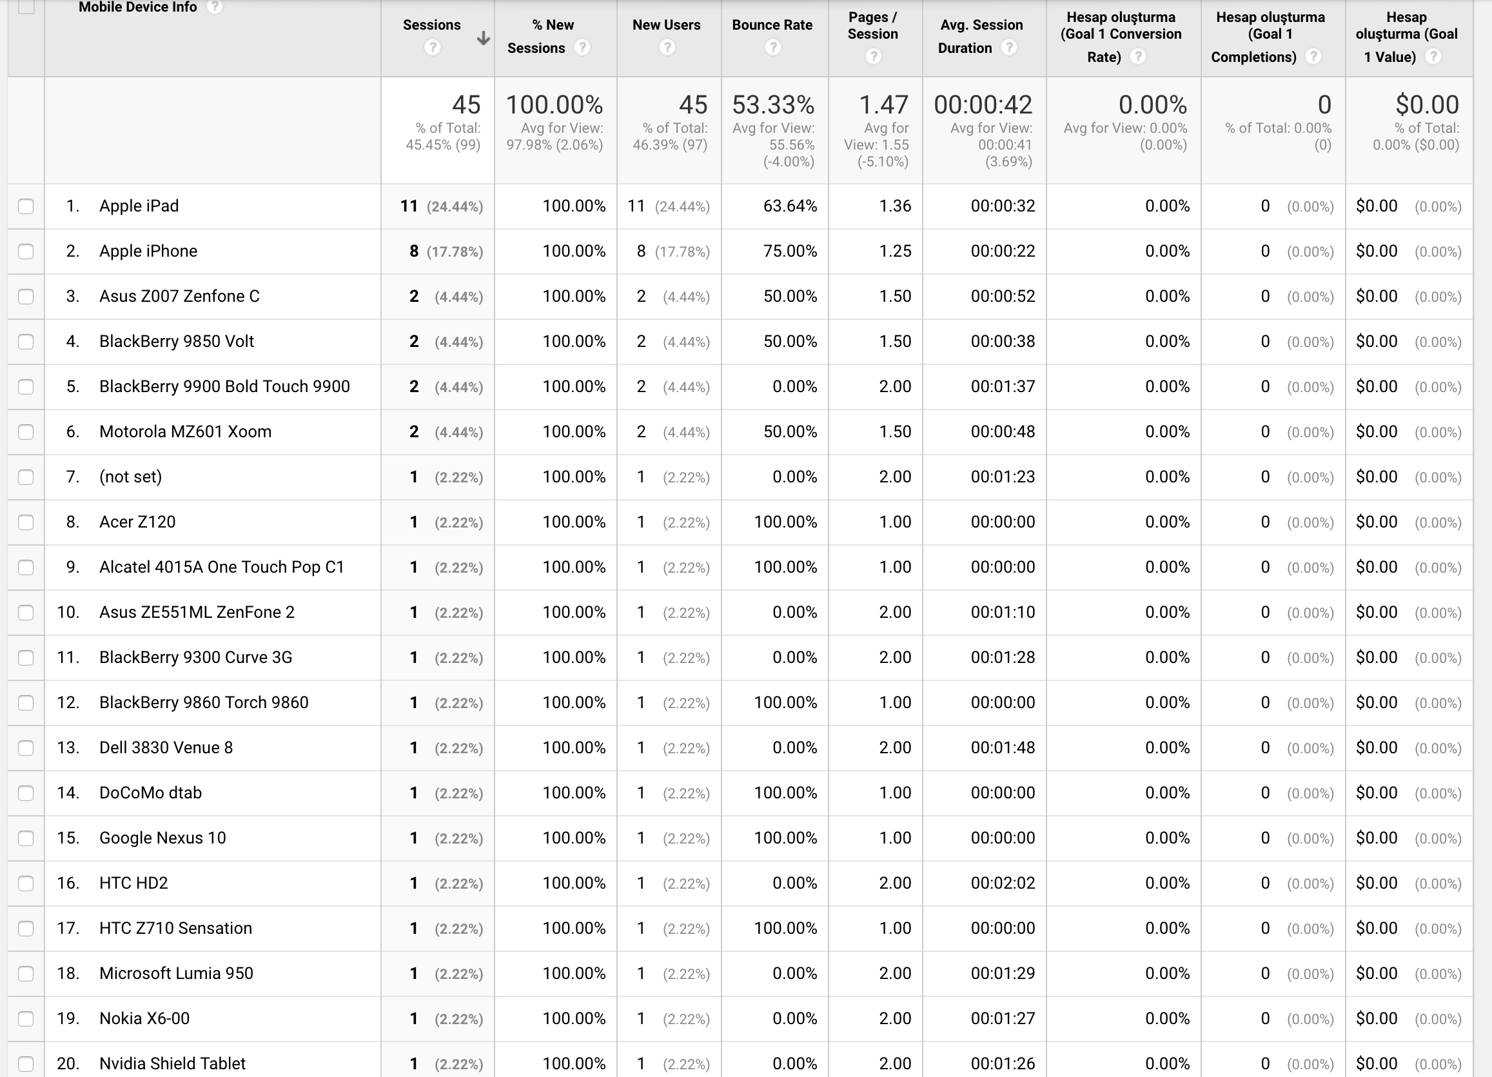The image size is (1492, 1077).
Task: Sort table by Bounce Rate column
Action: (x=772, y=25)
